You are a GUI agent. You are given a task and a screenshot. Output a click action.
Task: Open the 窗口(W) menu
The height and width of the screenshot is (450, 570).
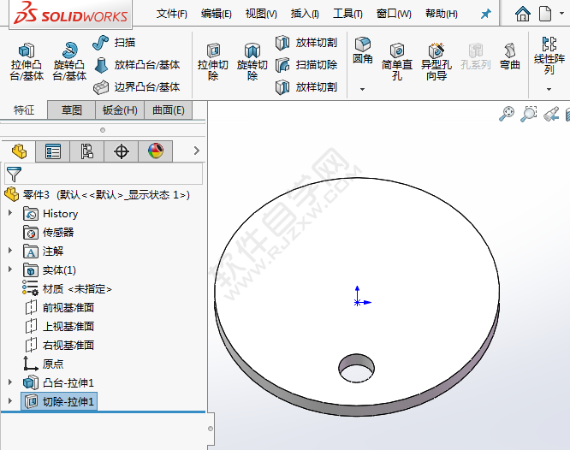point(394,14)
